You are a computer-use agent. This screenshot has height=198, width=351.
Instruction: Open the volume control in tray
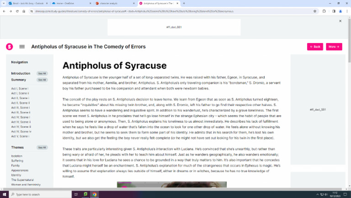326,194
